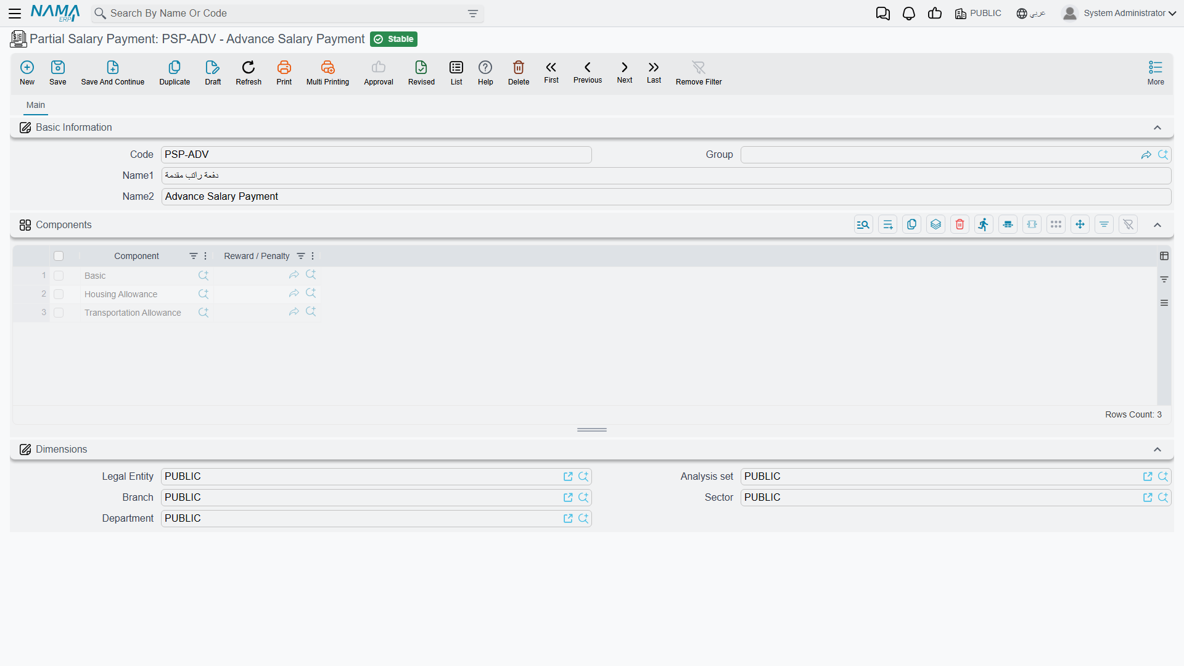The width and height of the screenshot is (1184, 666).
Task: Switch language to Arabic
Action: coord(1031,14)
